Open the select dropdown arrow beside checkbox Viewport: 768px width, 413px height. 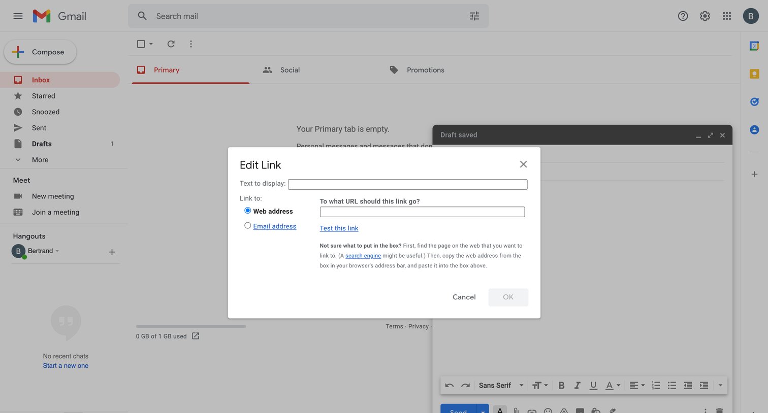point(151,44)
